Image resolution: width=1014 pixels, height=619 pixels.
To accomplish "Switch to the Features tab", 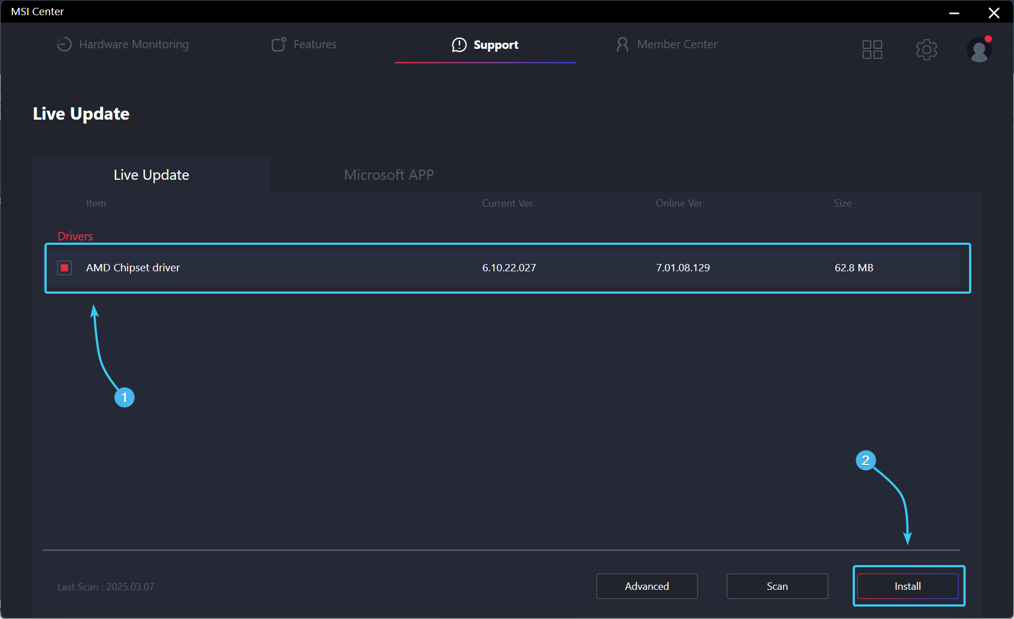I will click(x=304, y=44).
